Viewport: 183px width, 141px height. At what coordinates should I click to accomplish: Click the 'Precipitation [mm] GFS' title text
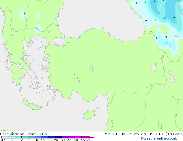tap(23, 134)
